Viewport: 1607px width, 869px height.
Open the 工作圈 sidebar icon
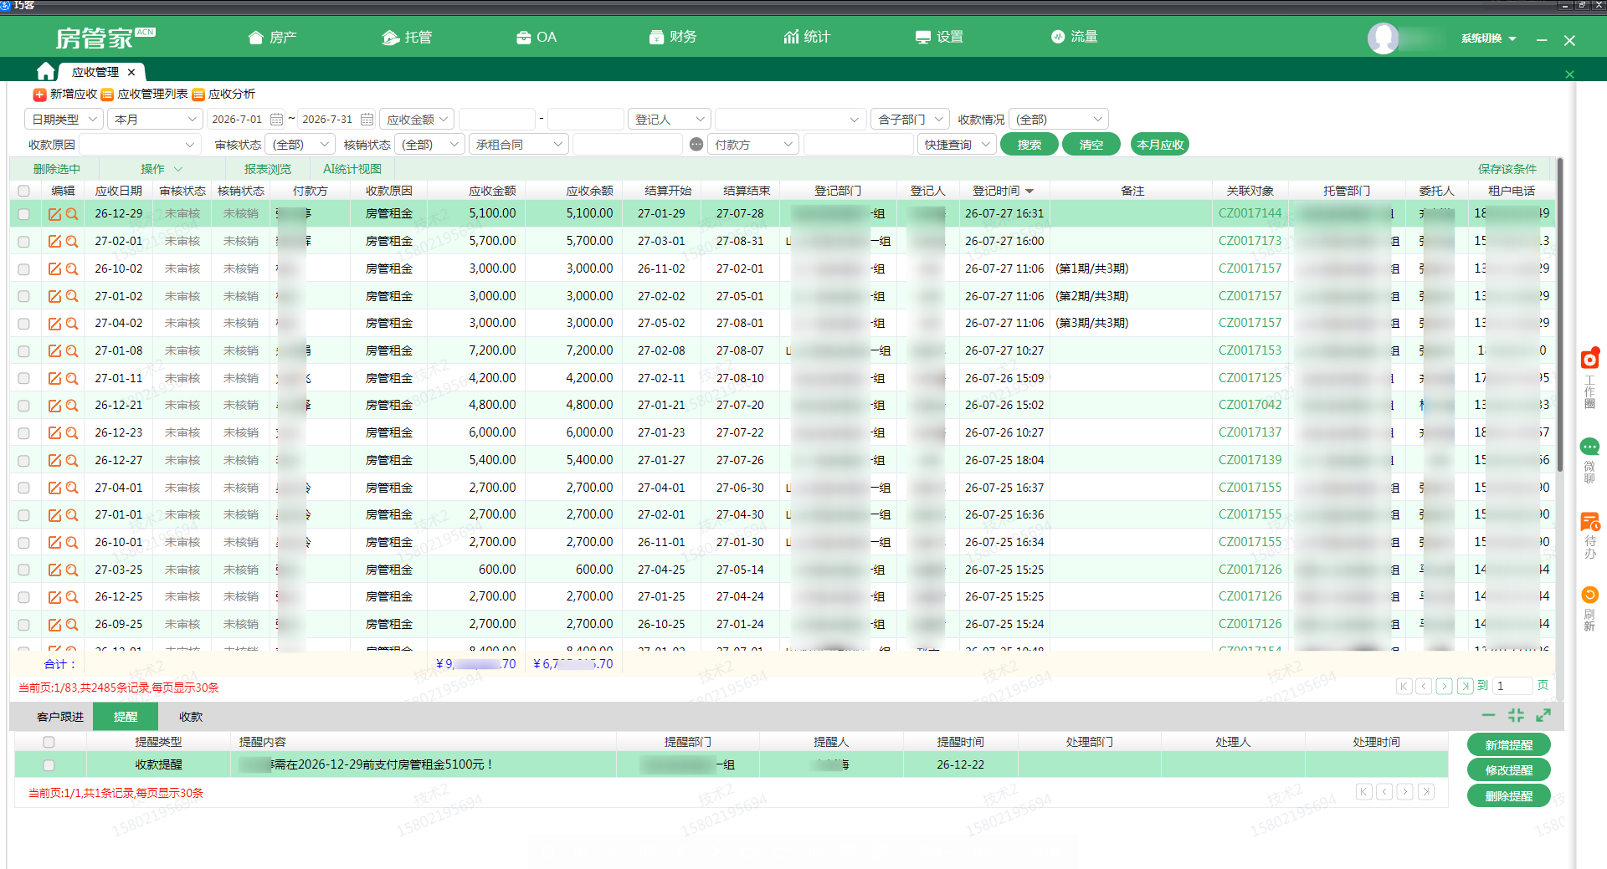1589,358
